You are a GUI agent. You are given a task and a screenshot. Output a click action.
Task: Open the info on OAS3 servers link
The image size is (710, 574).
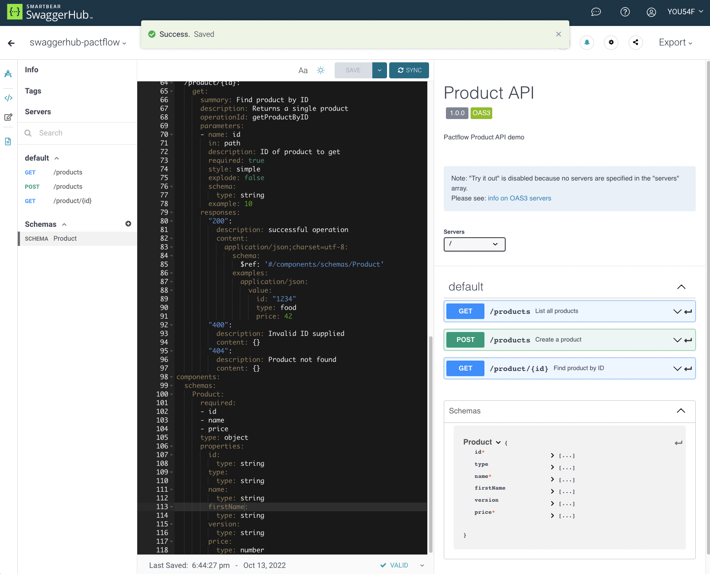tap(519, 198)
